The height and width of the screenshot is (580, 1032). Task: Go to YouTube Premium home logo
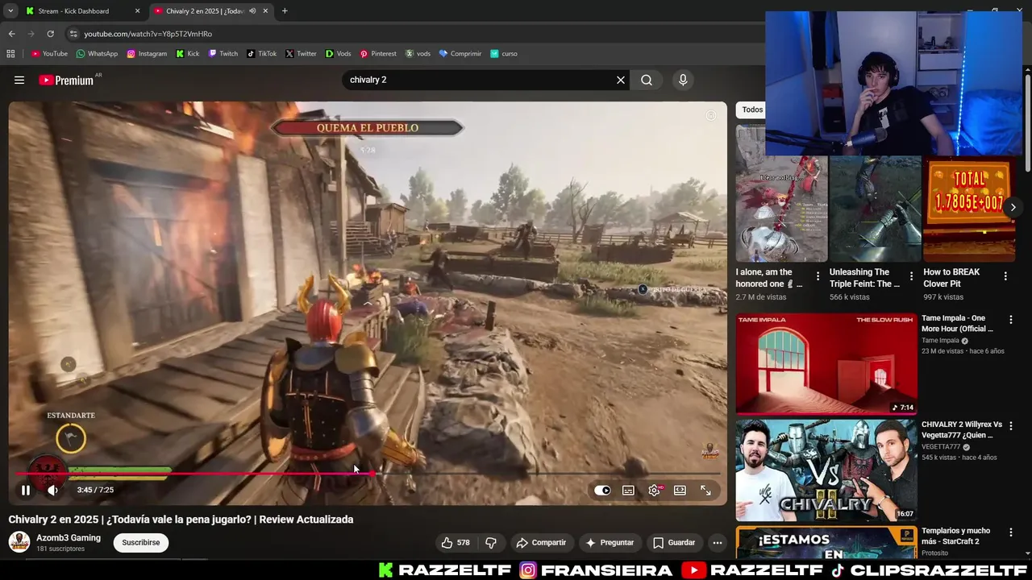click(x=66, y=80)
